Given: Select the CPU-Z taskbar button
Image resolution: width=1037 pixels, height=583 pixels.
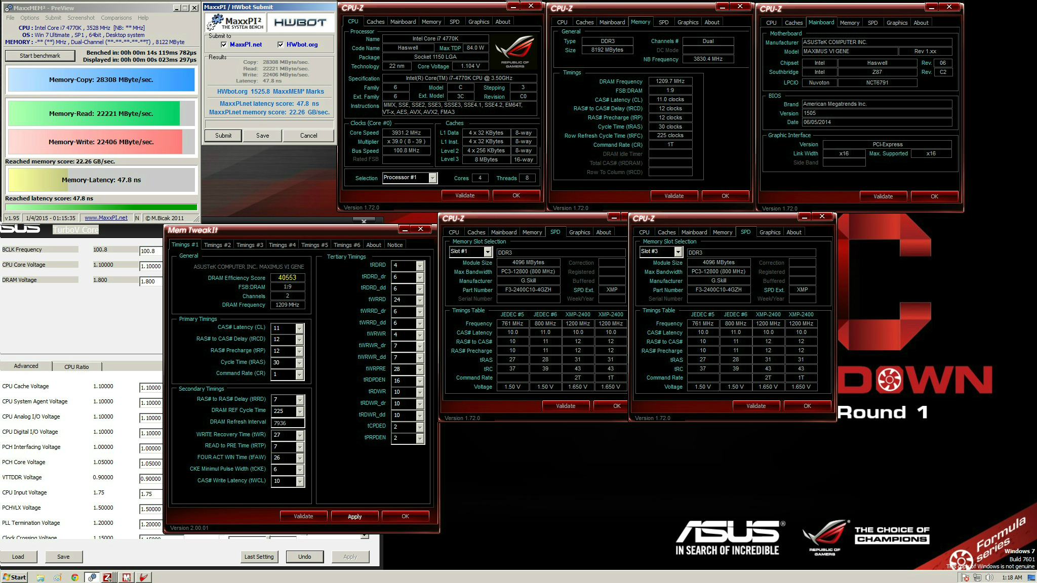Looking at the screenshot, I should (108, 577).
